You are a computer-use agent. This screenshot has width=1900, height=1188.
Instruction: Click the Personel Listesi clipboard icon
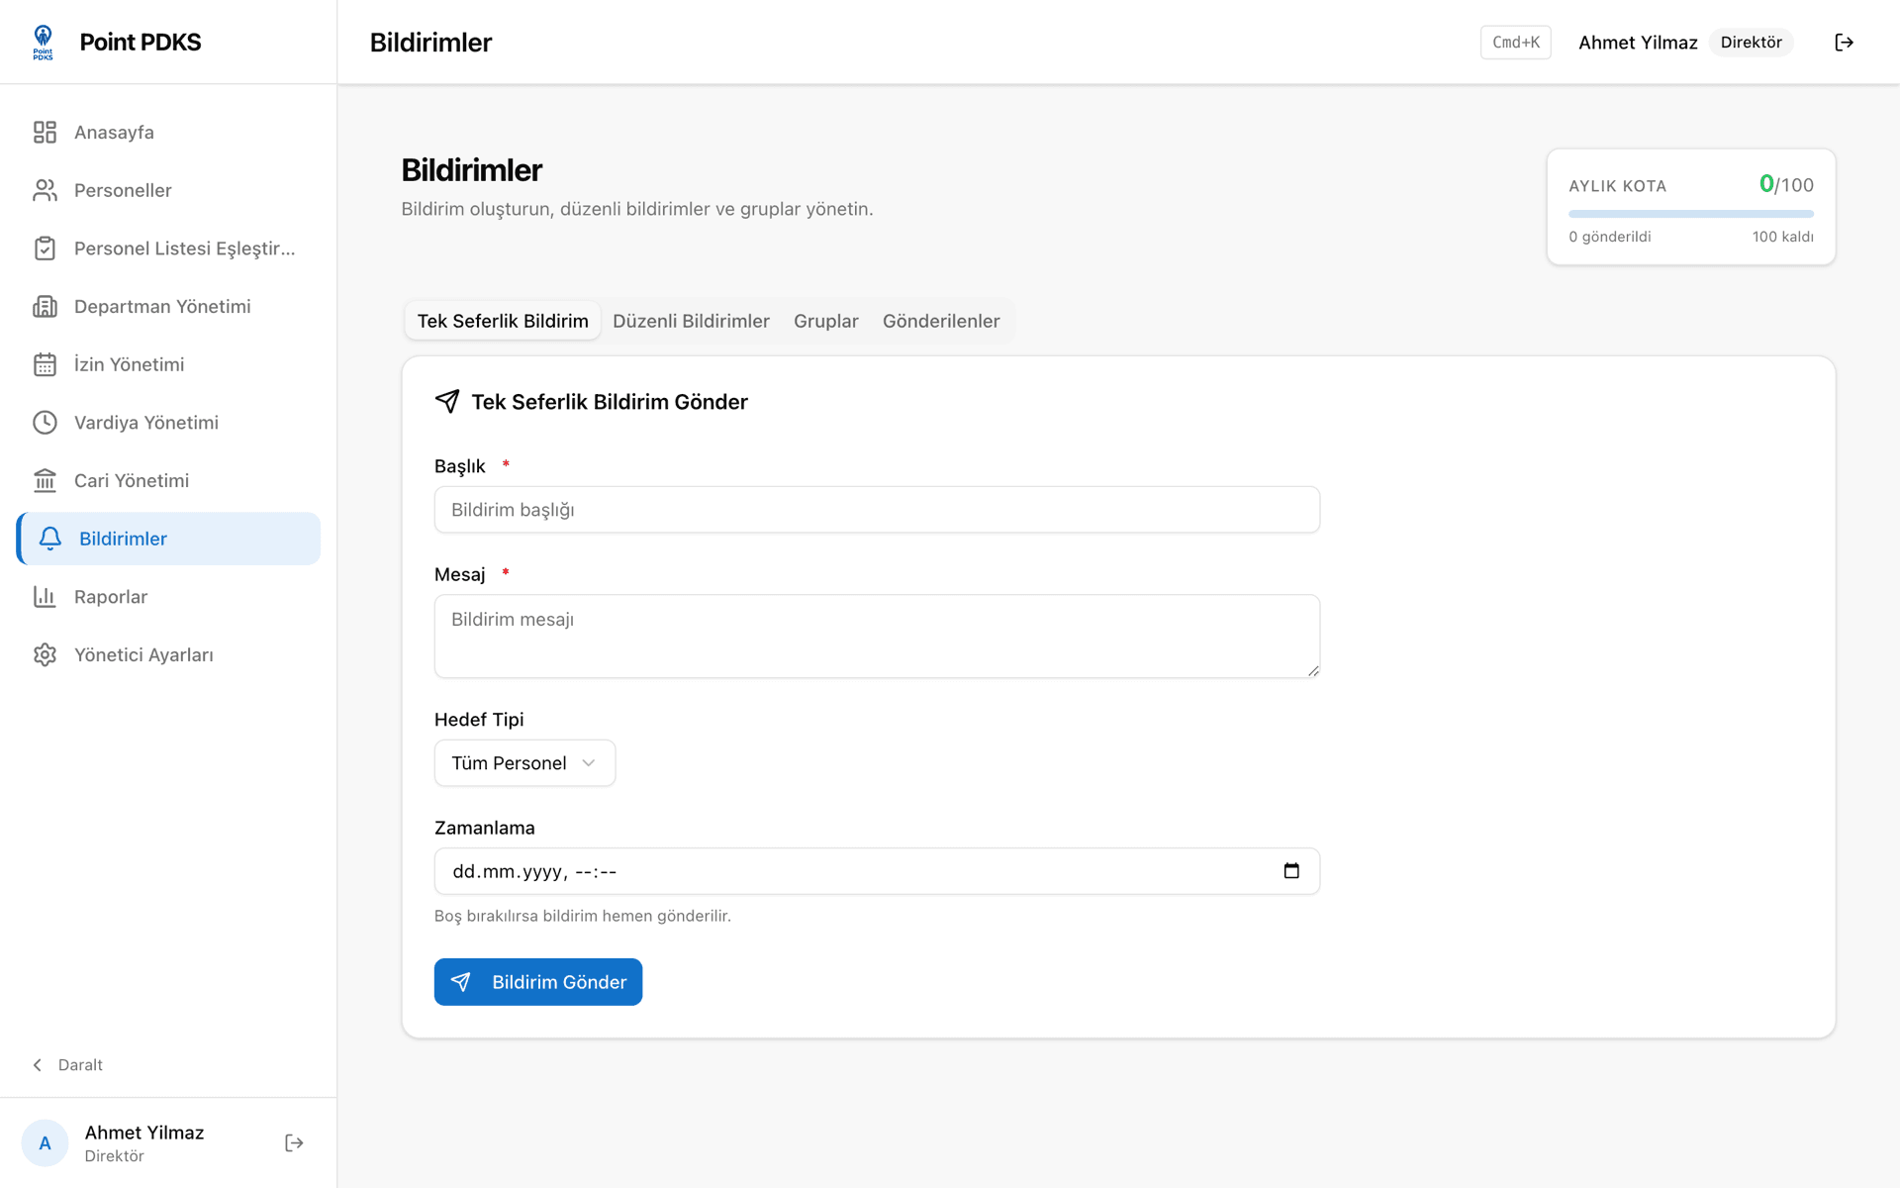(45, 248)
